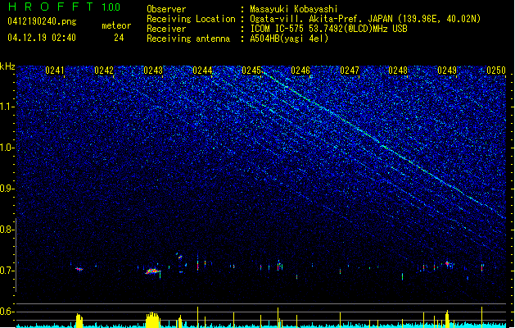
Task: Click the 1.1 kHz axis label
Action: (7, 107)
